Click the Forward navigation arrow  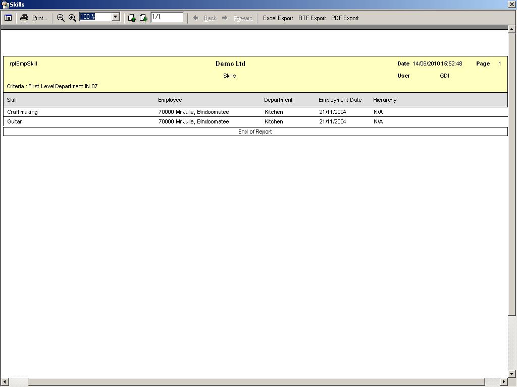(237, 18)
